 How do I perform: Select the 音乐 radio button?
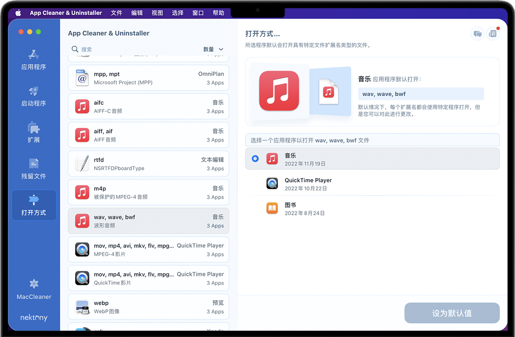tap(255, 158)
